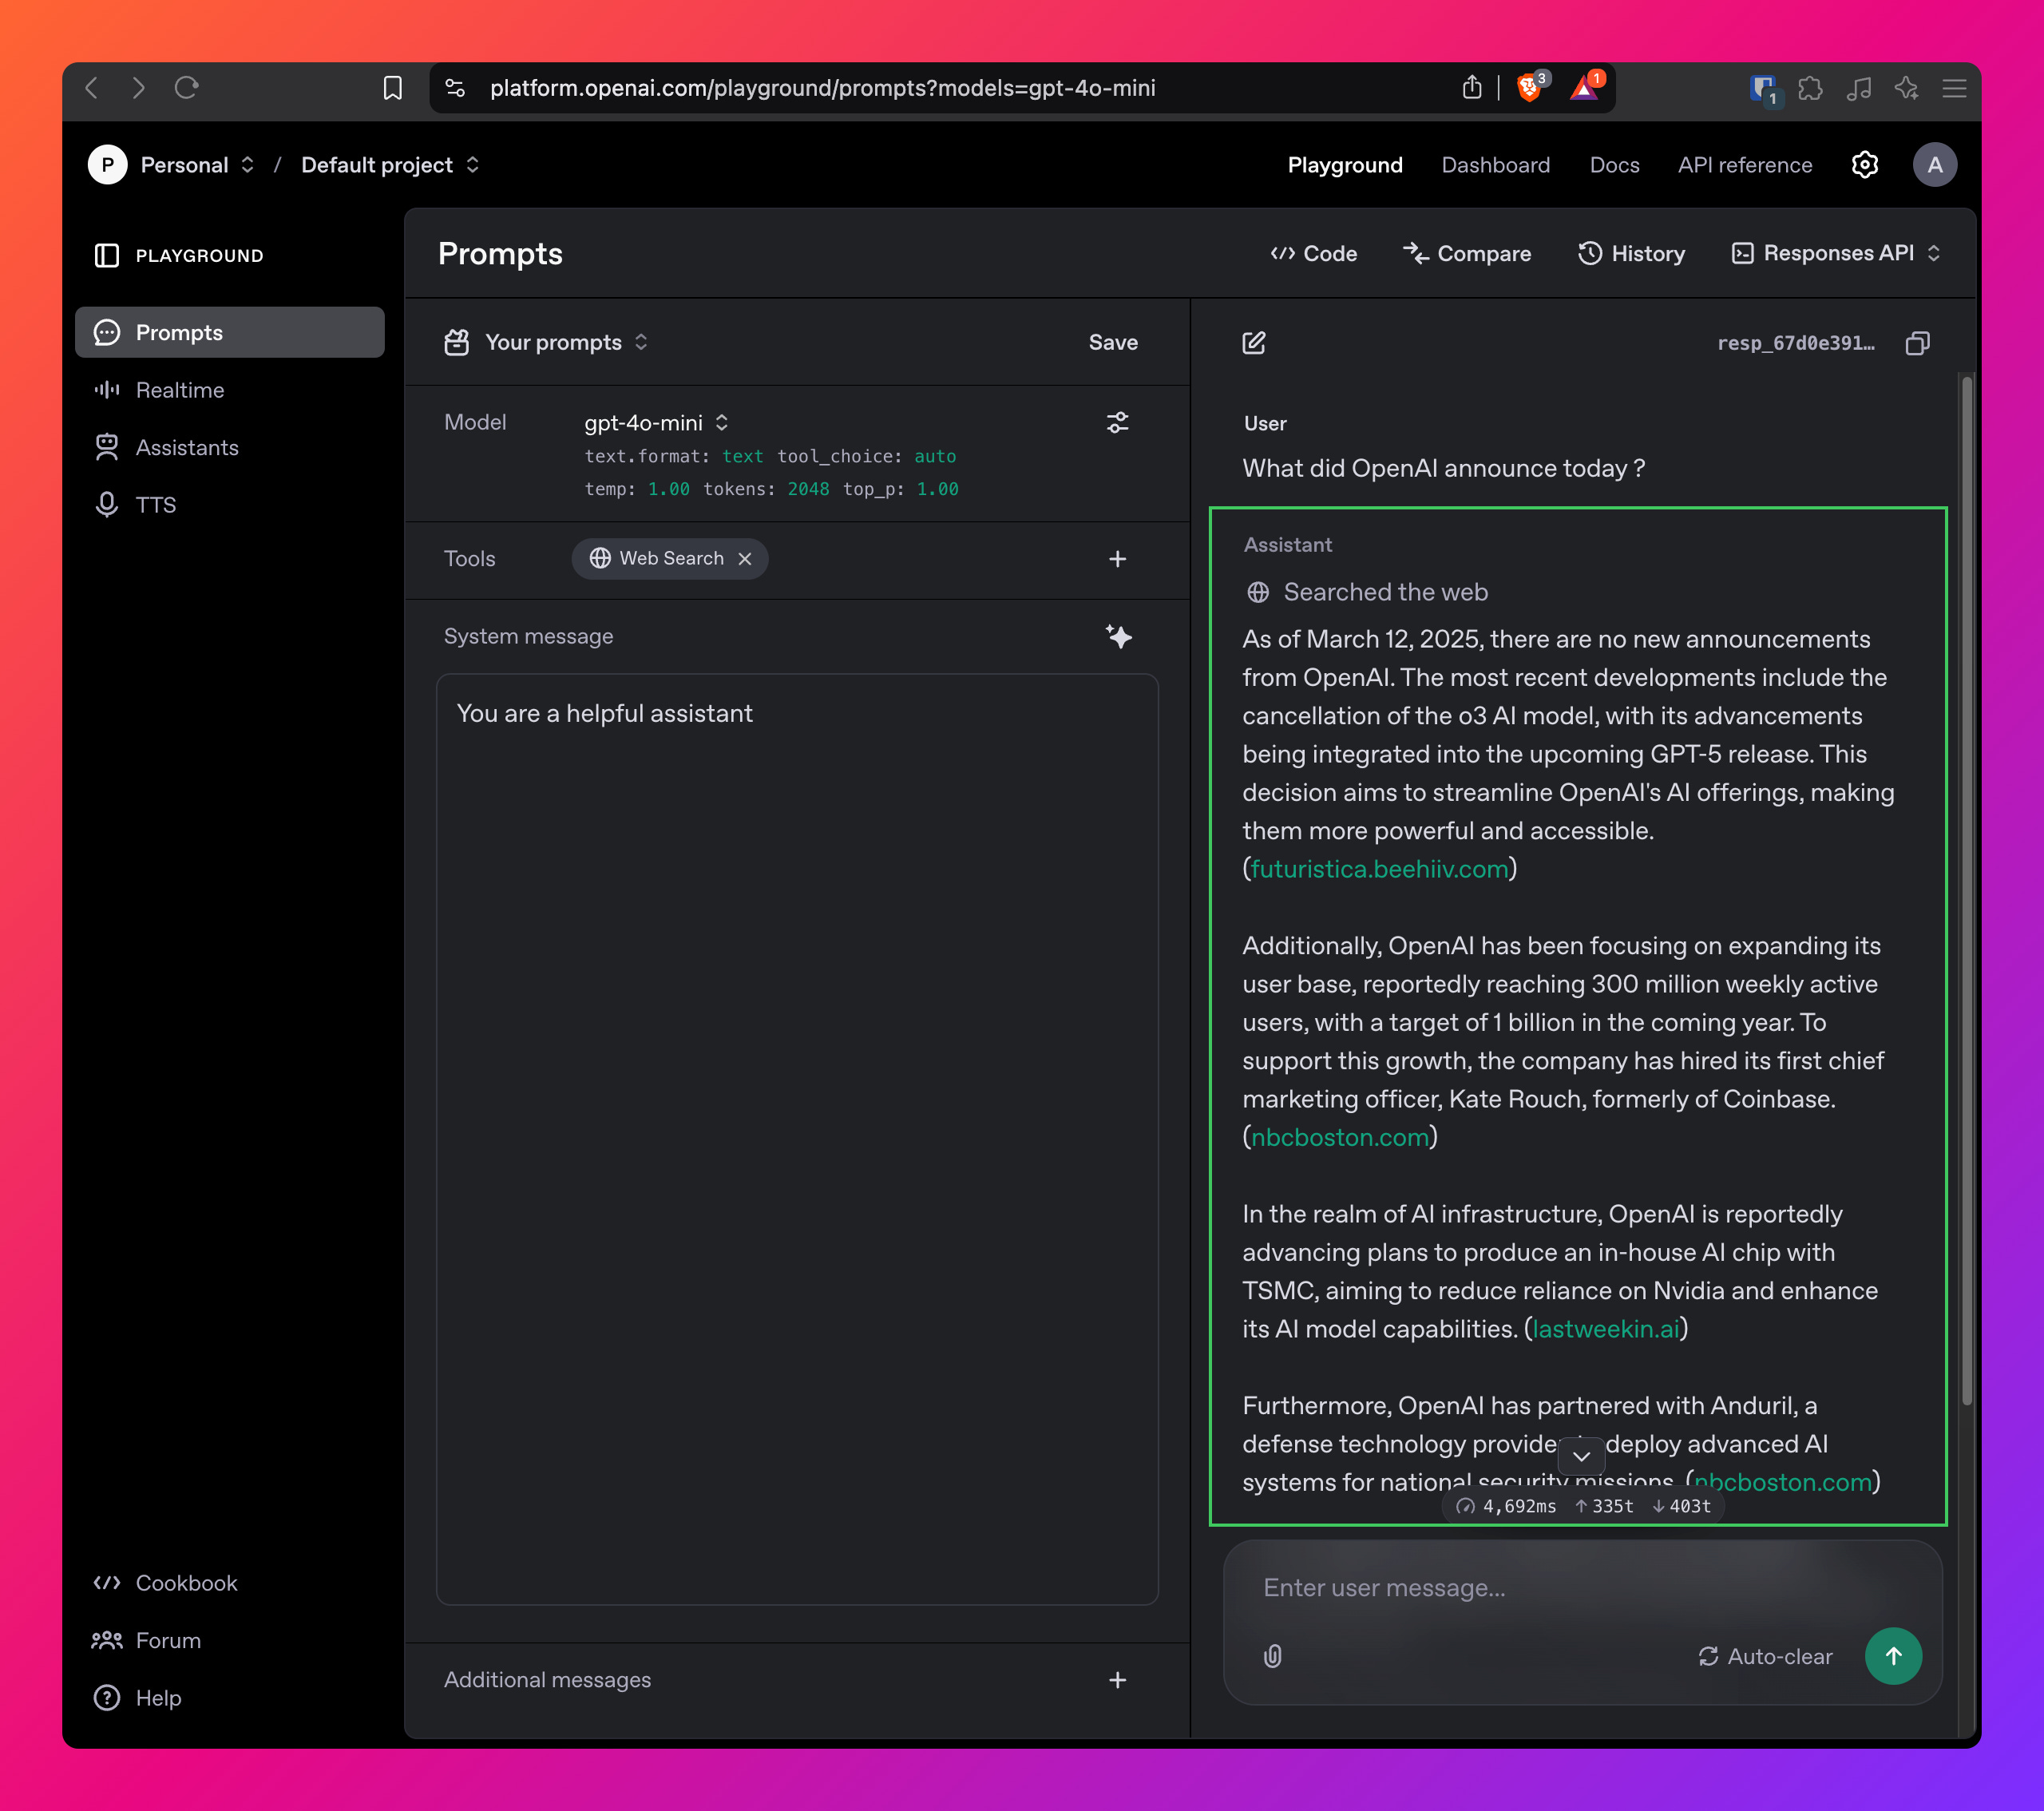The height and width of the screenshot is (1811, 2044).
Task: Collapse the Playground sidebar panel
Action: tap(107, 256)
